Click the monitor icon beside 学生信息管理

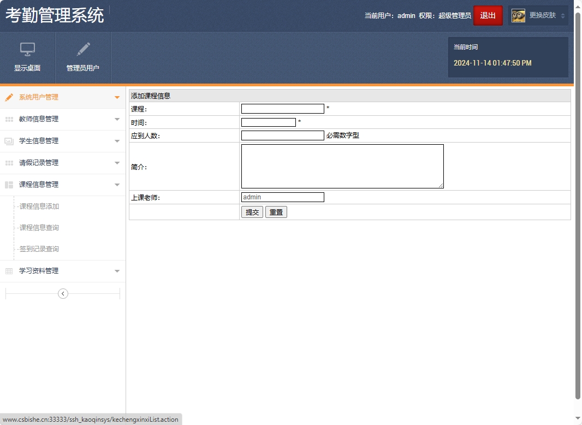(x=8, y=140)
